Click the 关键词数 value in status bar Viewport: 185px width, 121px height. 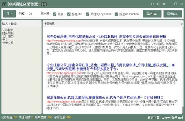pyautogui.click(x=32, y=117)
